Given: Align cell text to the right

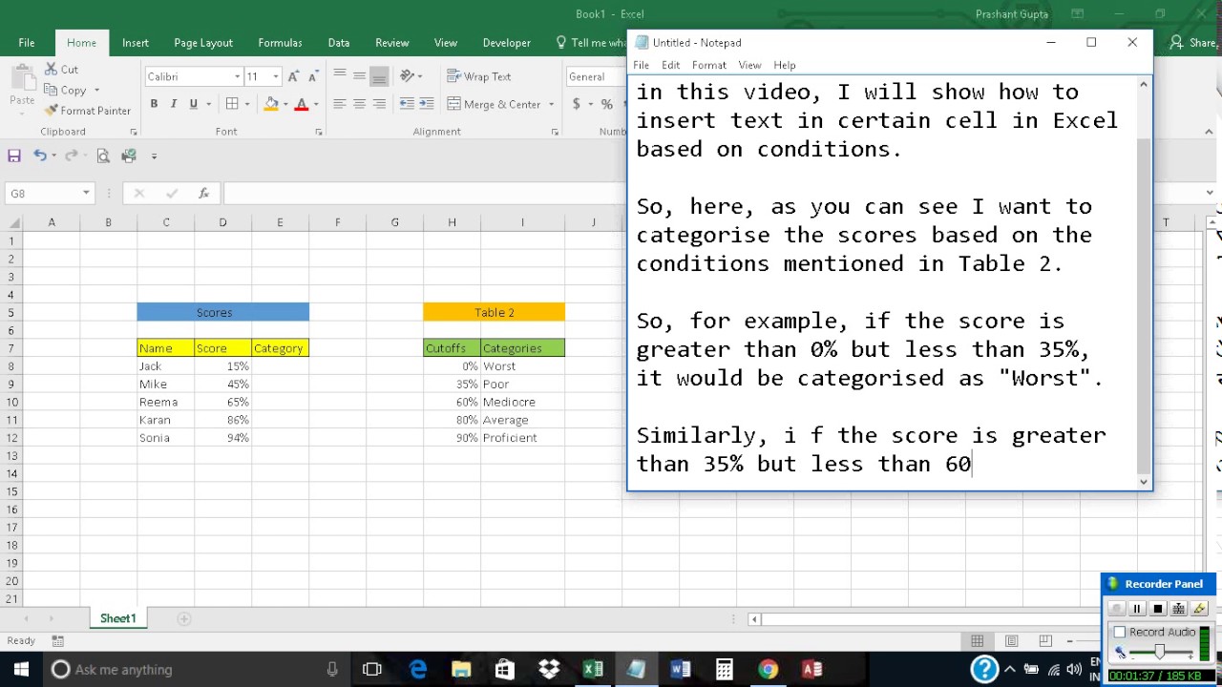Looking at the screenshot, I should (379, 104).
